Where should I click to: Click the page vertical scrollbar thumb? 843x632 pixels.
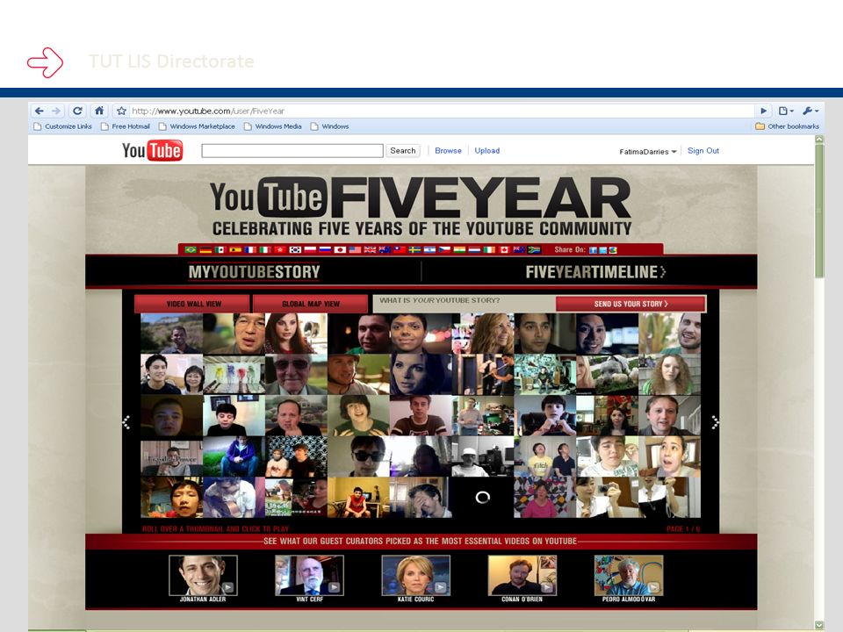pos(819,210)
